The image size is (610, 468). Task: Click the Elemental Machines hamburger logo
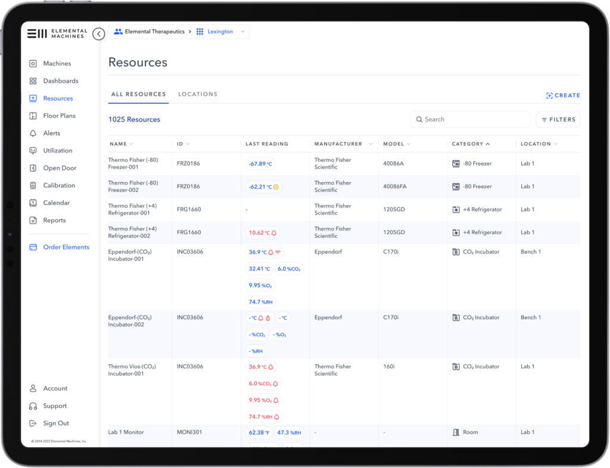(x=37, y=33)
